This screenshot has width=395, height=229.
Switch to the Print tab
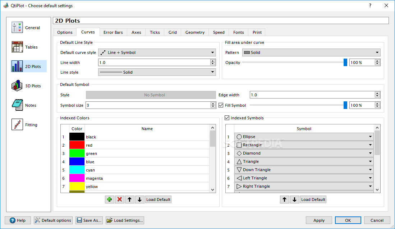pos(257,32)
